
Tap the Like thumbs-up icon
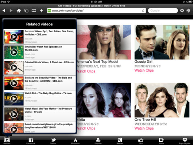[141, 141]
